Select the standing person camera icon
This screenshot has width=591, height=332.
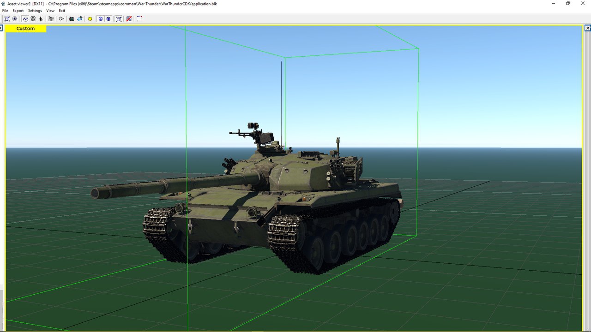tap(41, 19)
